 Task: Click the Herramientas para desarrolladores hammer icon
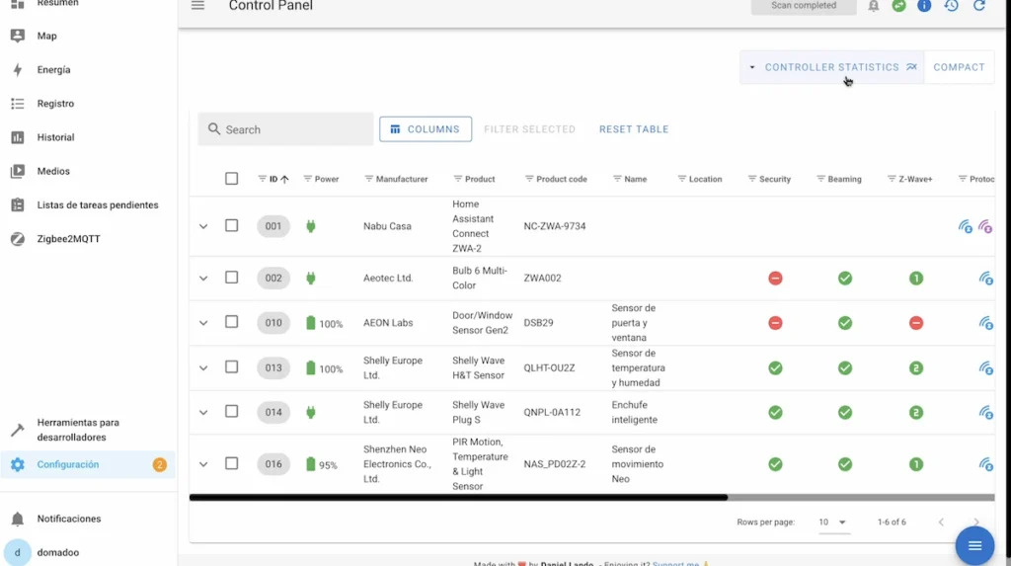pyautogui.click(x=18, y=430)
